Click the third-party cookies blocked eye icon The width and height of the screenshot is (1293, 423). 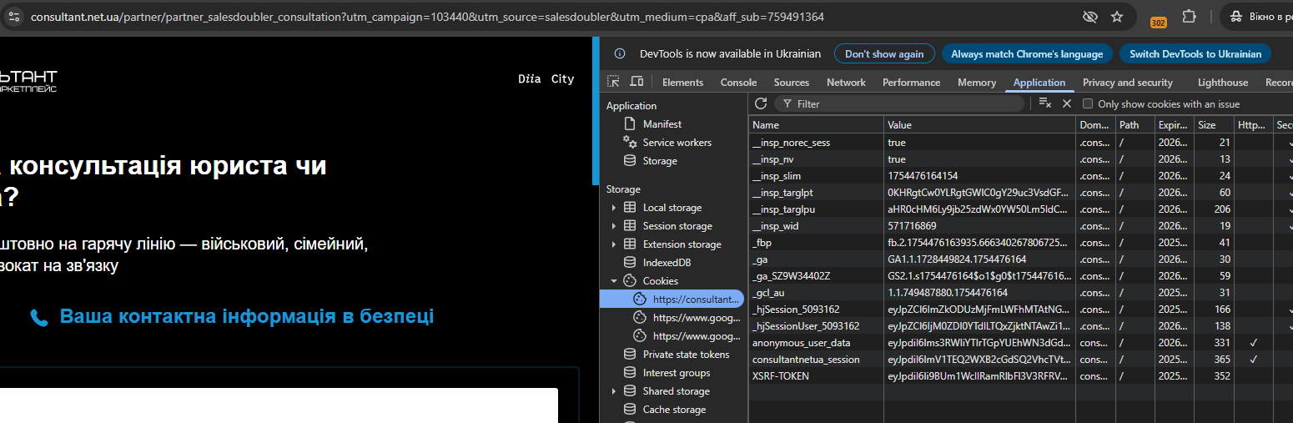pyautogui.click(x=1089, y=17)
